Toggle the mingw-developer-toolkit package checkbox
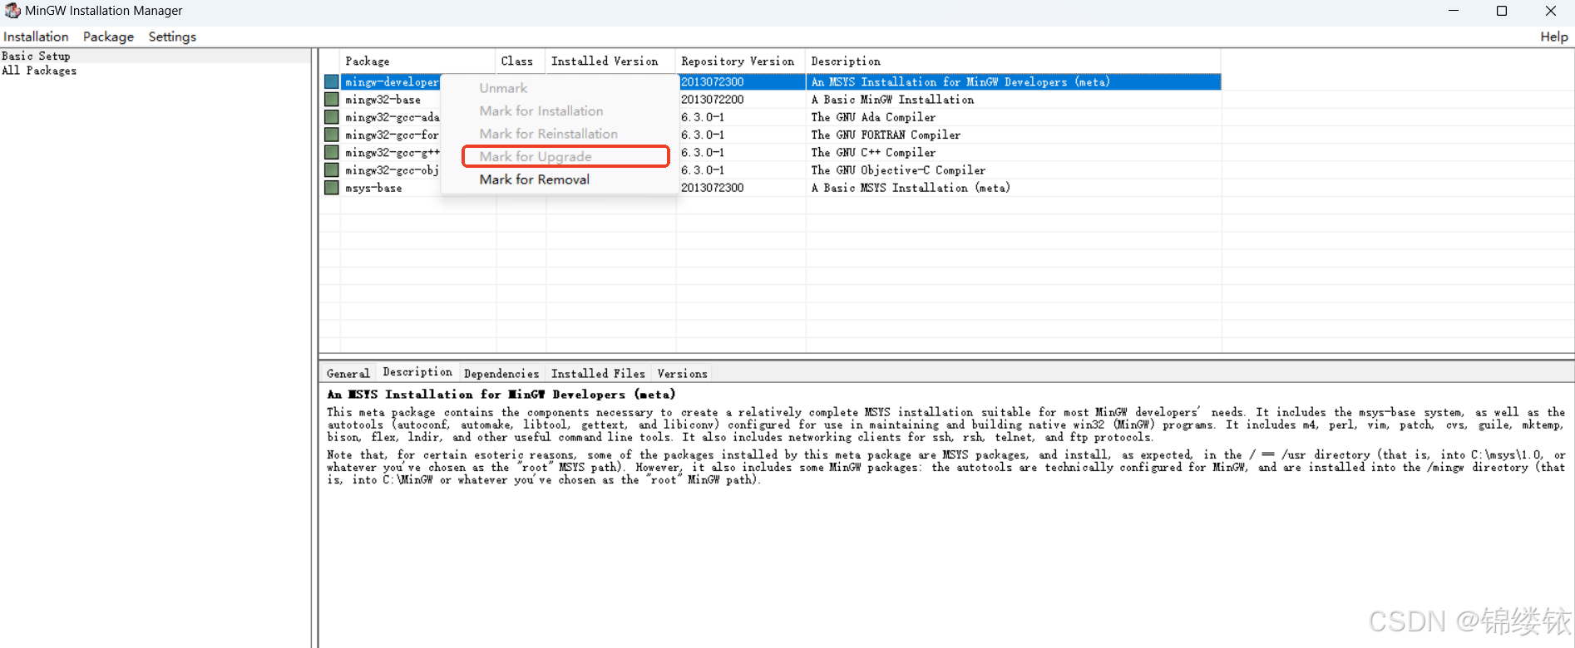 pyautogui.click(x=331, y=81)
